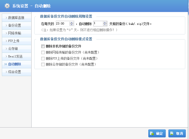The height and width of the screenshot is (139, 189).
Task: Enable 删除本机存储的备份文件 checkbox
Action: [43, 46]
